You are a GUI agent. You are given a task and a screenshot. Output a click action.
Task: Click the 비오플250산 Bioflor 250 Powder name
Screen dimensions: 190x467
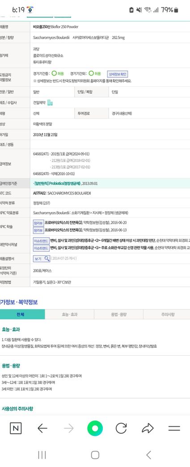tap(56, 27)
